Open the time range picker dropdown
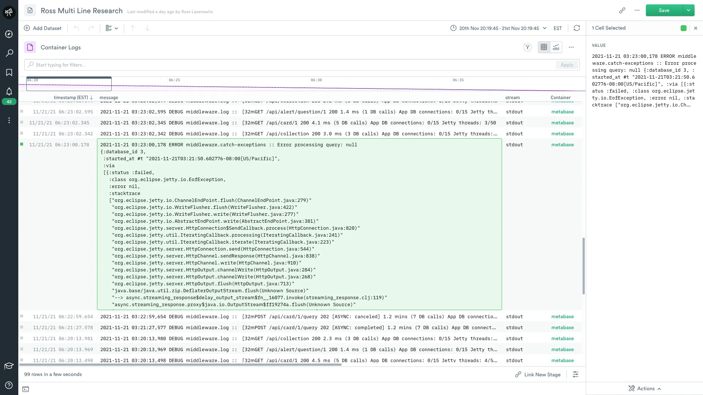The width and height of the screenshot is (703, 395). (498, 28)
